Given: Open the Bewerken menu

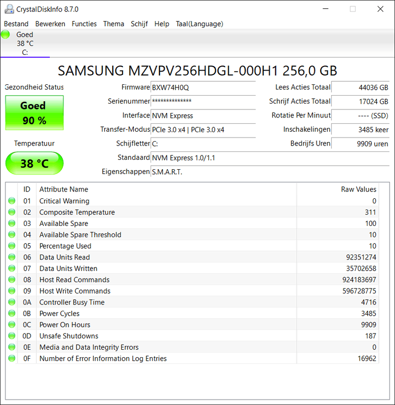Looking at the screenshot, I should pyautogui.click(x=50, y=24).
